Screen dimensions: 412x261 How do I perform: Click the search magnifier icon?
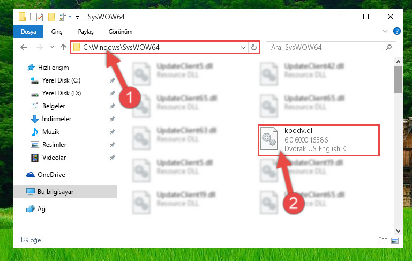(388, 48)
